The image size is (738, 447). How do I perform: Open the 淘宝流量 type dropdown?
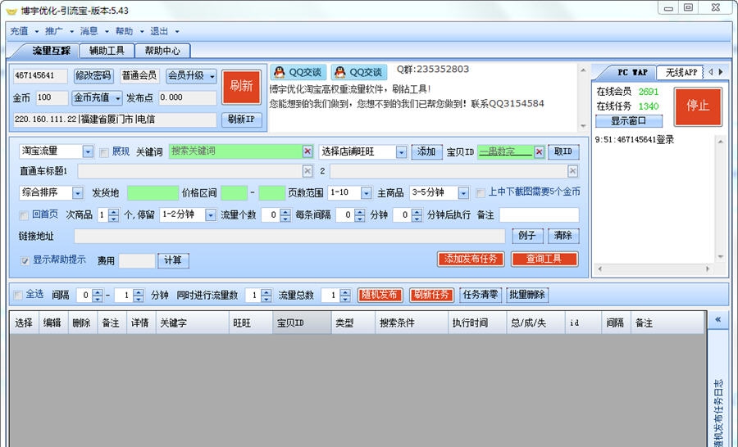(88, 152)
